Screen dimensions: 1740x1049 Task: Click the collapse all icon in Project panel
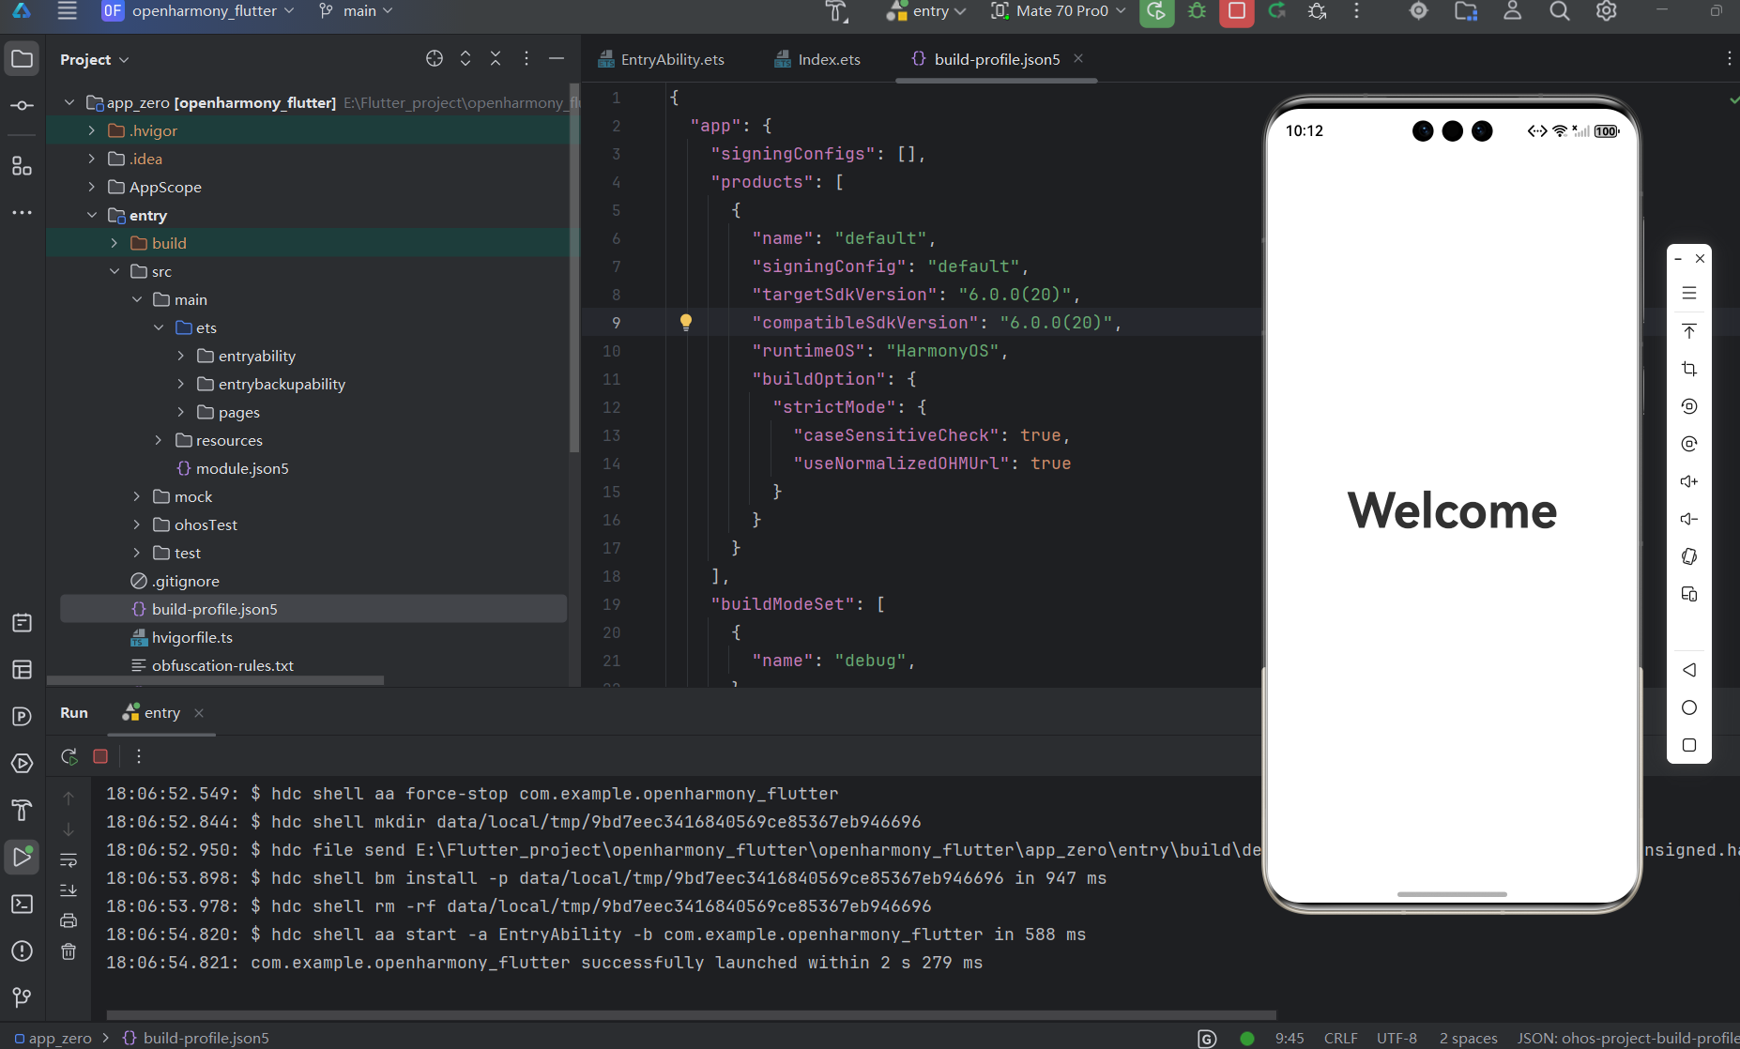(496, 58)
